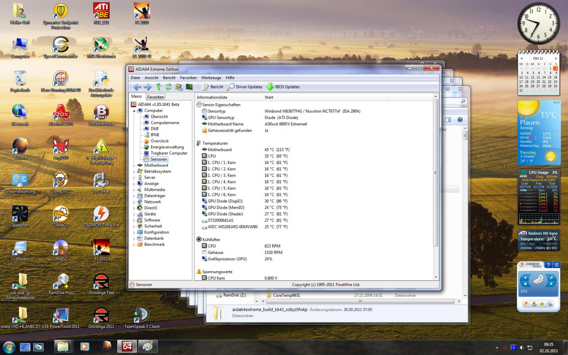Image resolution: width=568 pixels, height=355 pixels.
Task: Click the Informationsliste column header
Action: point(229,97)
